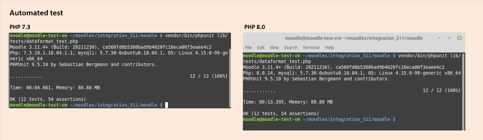The image size is (483, 140).
Task: Open the Search menu
Action: click(291, 48)
